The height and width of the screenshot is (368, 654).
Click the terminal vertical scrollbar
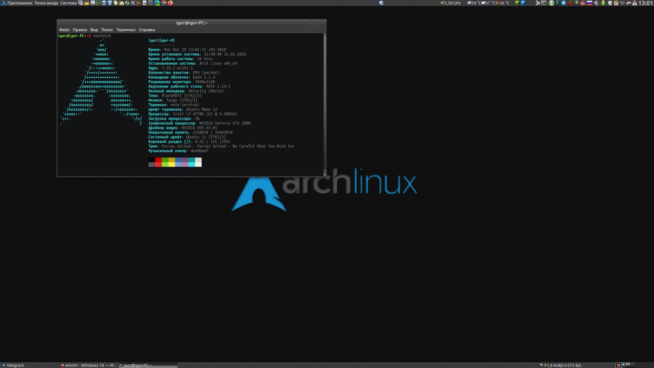(x=324, y=104)
